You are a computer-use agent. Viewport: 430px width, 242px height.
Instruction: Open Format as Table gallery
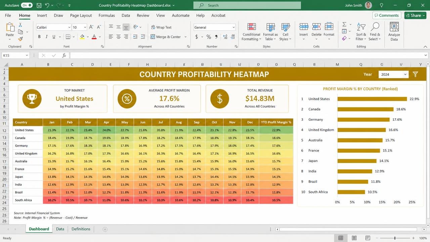coord(270,32)
